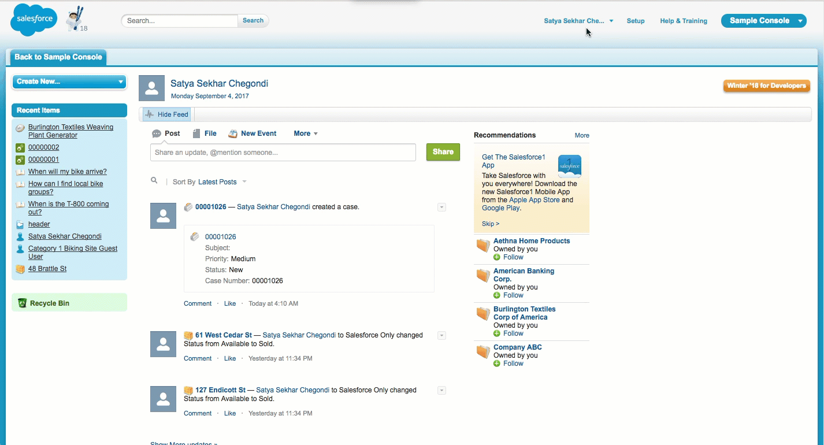
Task: Click the avatar on the 00001026 case post
Action: pos(163,216)
